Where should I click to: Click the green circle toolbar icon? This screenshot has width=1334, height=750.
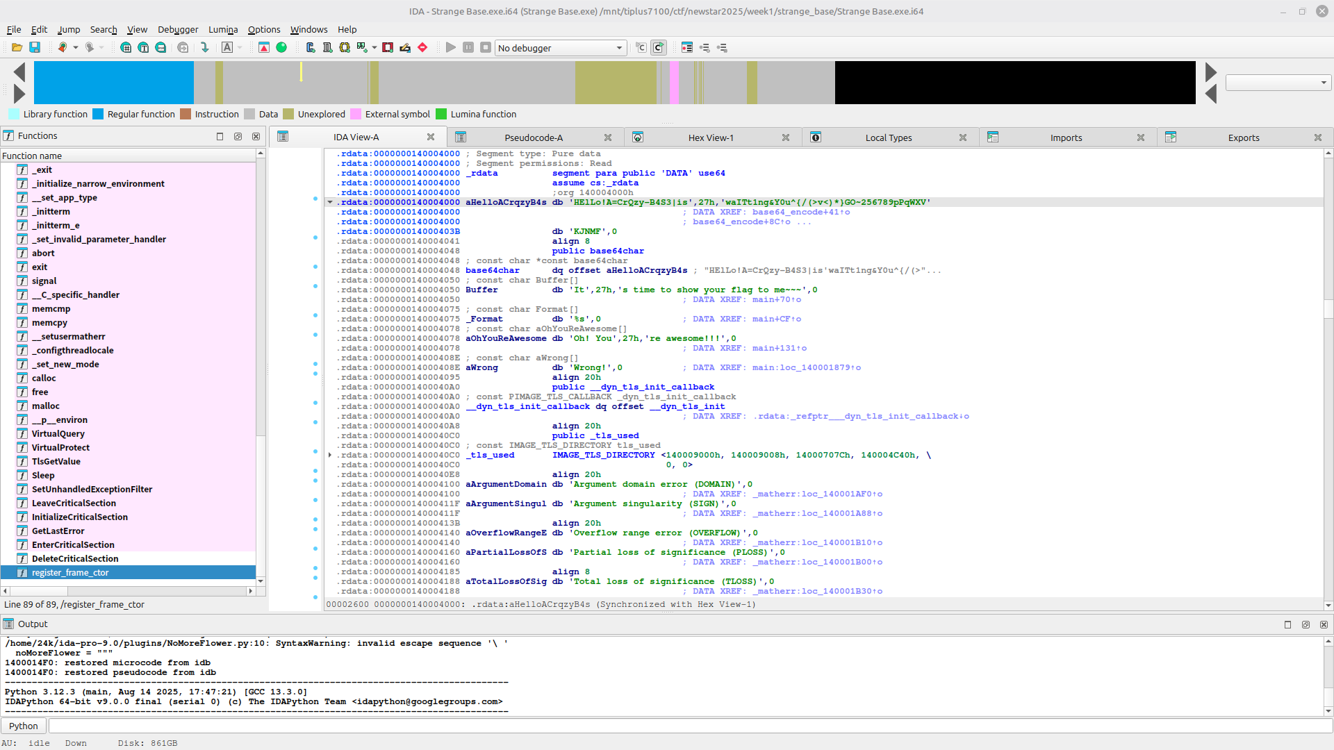(281, 48)
